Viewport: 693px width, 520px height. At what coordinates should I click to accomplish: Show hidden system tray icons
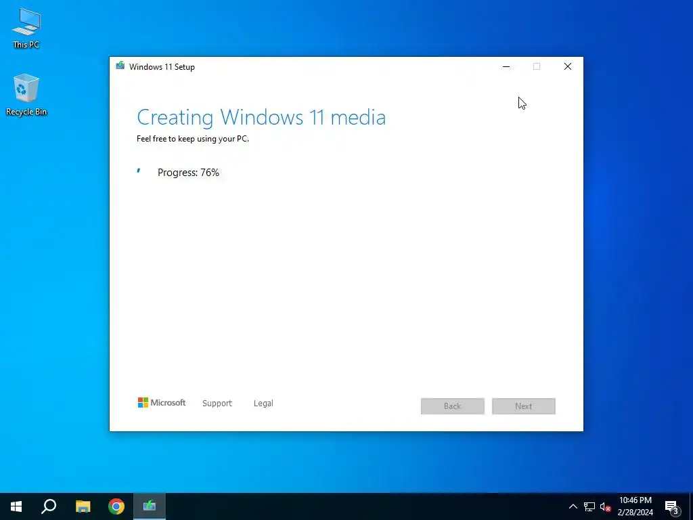click(x=573, y=506)
